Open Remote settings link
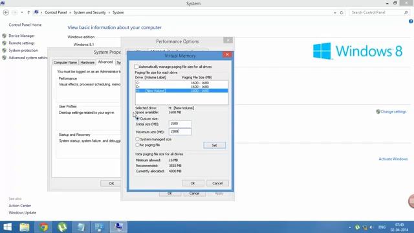Screen dimensions: 414x233 [21, 43]
